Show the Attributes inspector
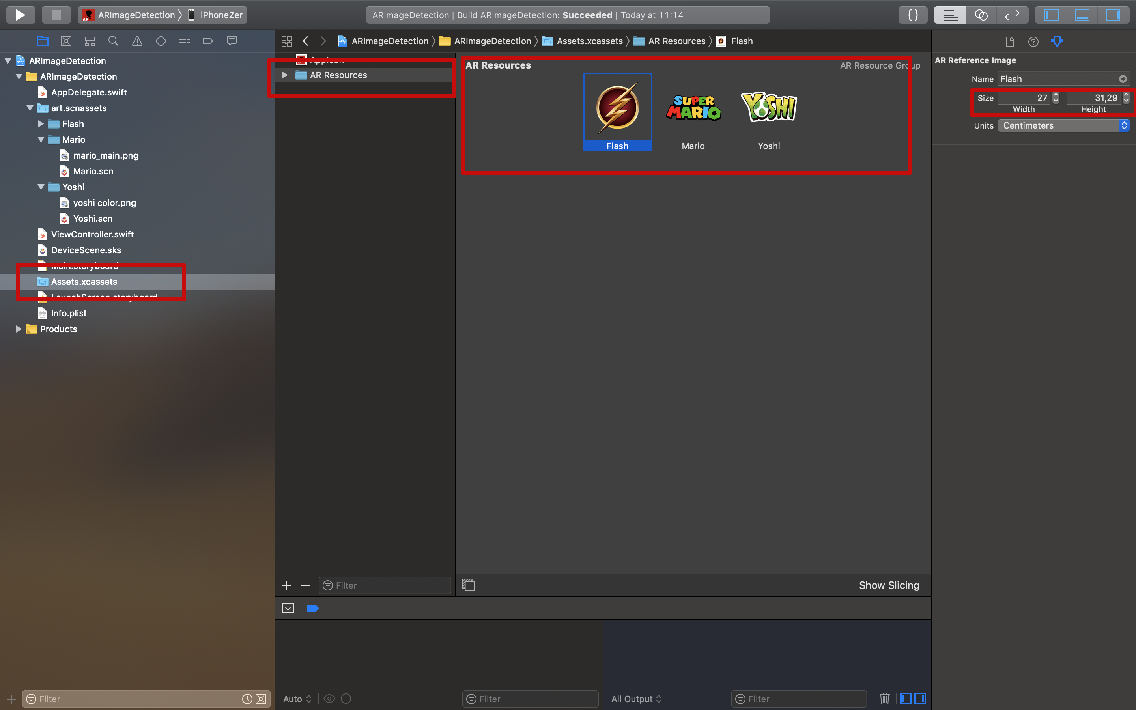Image resolution: width=1136 pixels, height=710 pixels. coord(1057,41)
